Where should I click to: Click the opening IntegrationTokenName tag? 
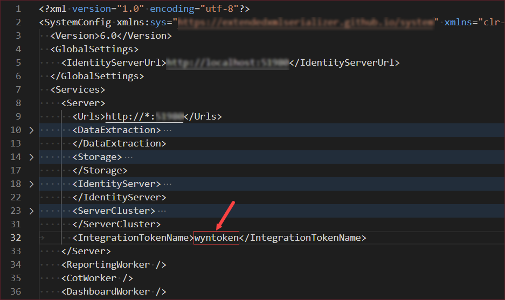pyautogui.click(x=133, y=238)
